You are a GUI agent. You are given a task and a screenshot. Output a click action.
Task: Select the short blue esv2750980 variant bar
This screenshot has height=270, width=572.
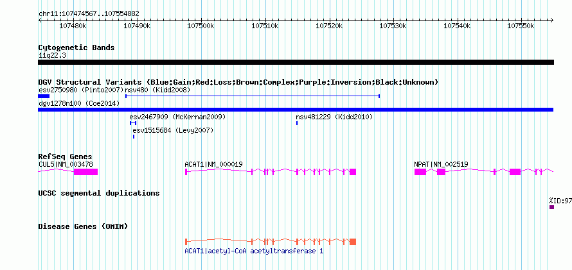coord(44,96)
